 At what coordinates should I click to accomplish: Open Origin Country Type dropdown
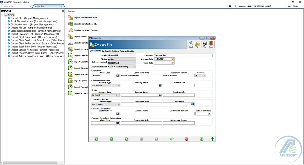tap(105, 95)
